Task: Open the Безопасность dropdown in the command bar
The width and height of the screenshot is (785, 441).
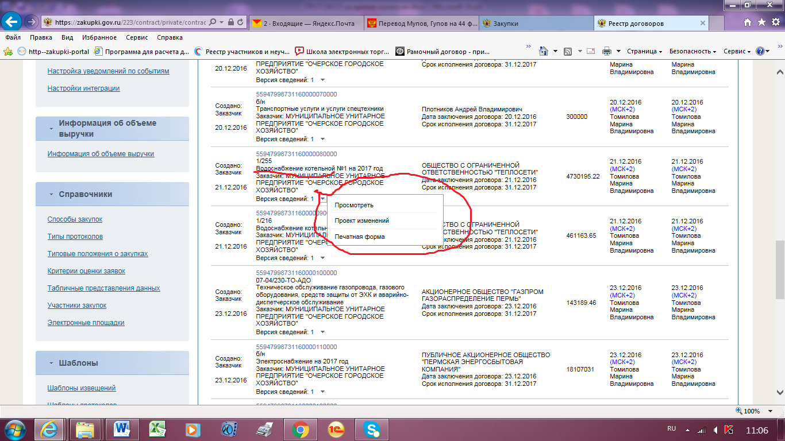Action: (692, 51)
